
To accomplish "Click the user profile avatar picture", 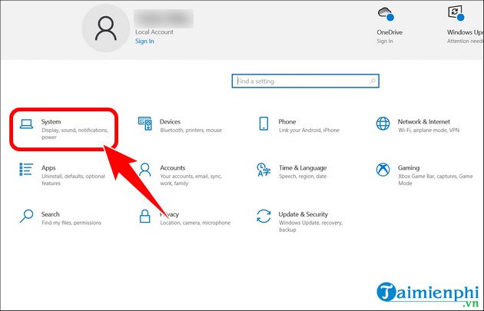I will coord(106,28).
